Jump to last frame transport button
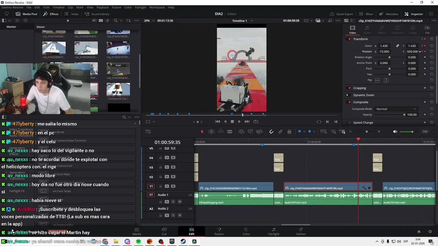 click(x=247, y=122)
